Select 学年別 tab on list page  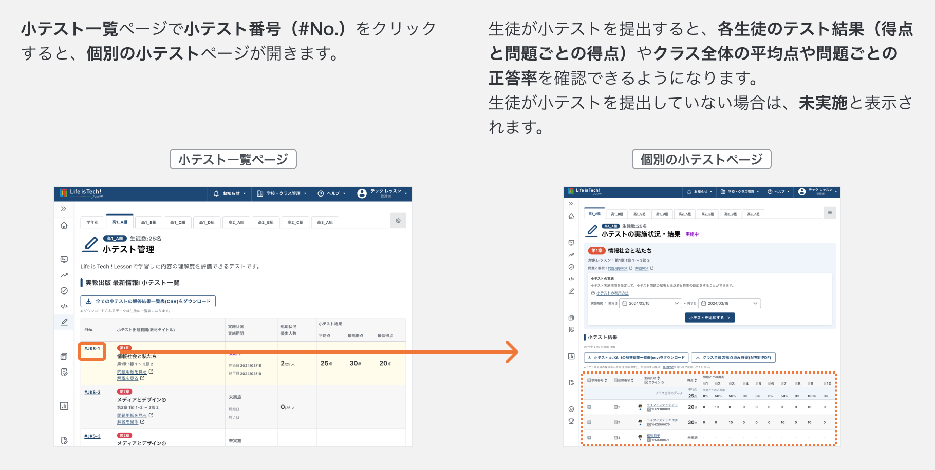[92, 222]
